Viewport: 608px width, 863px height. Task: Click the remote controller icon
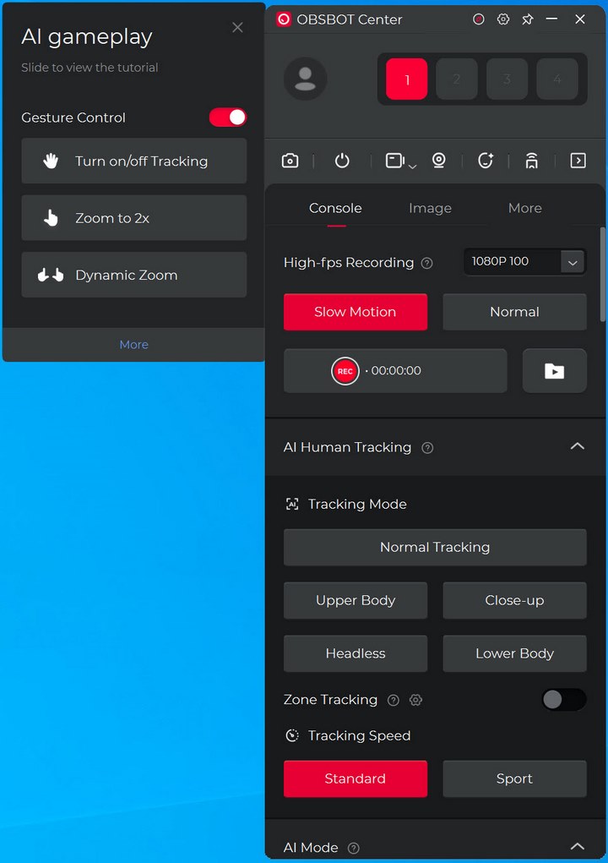pyautogui.click(x=531, y=161)
